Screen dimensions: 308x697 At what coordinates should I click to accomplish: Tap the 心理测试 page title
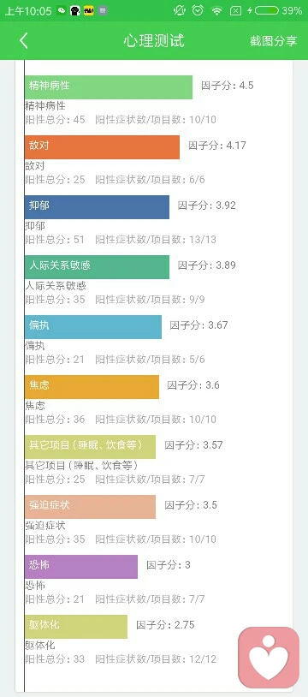click(x=154, y=41)
